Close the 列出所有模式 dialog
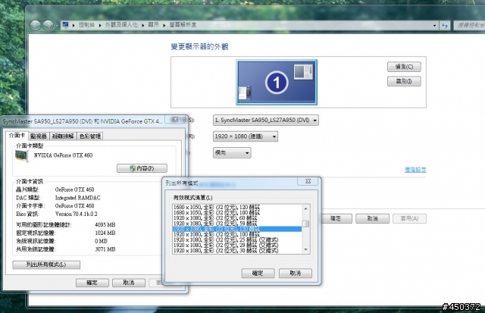Viewport: 485px width, 313px height. point(308,181)
